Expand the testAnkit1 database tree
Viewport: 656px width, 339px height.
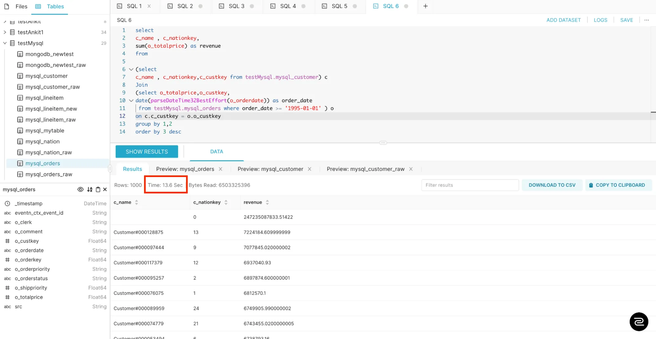pyautogui.click(x=5, y=32)
